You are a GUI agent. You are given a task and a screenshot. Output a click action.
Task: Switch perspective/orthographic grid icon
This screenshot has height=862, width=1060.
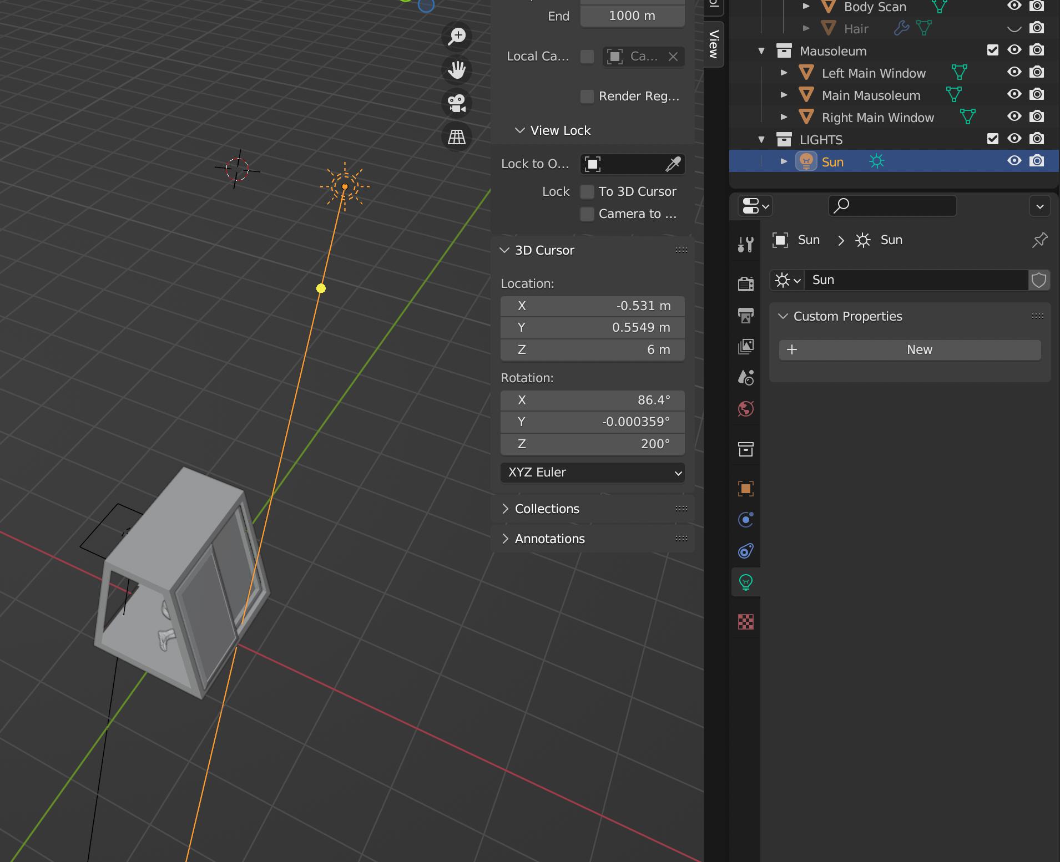457,136
